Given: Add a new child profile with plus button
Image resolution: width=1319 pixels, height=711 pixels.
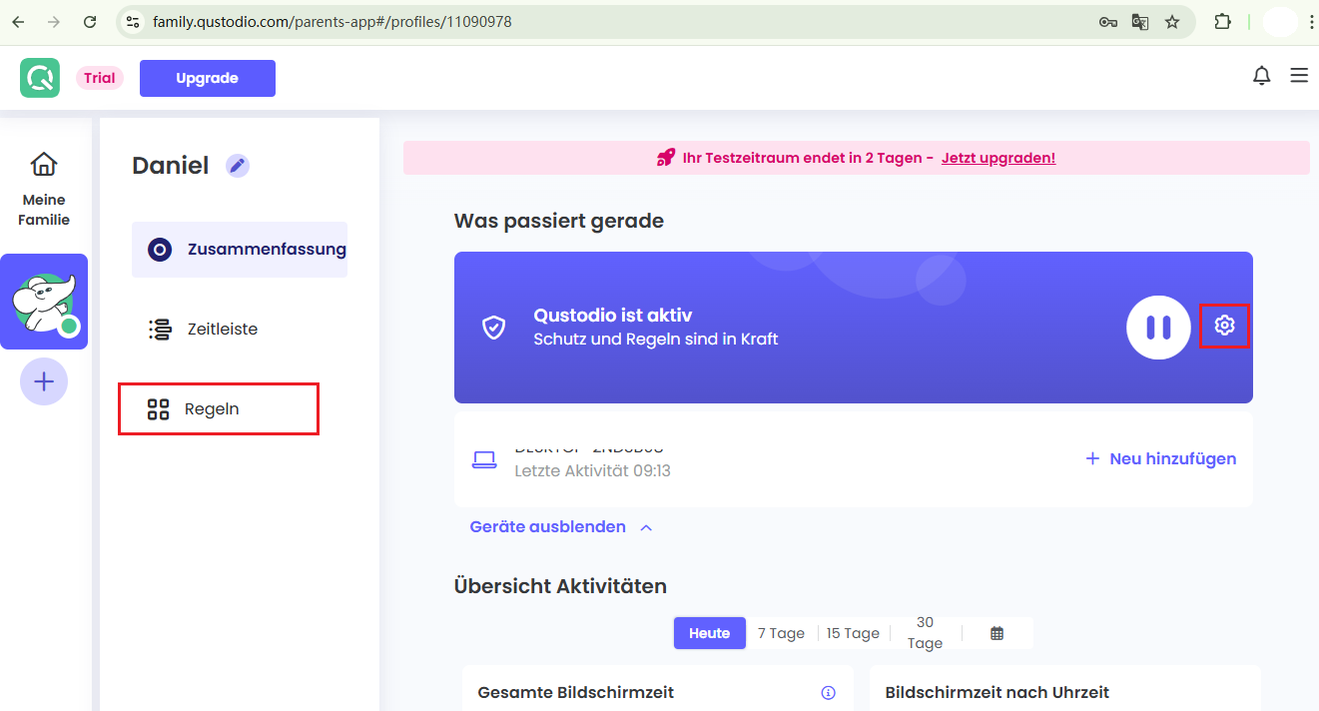Looking at the screenshot, I should click(x=44, y=381).
